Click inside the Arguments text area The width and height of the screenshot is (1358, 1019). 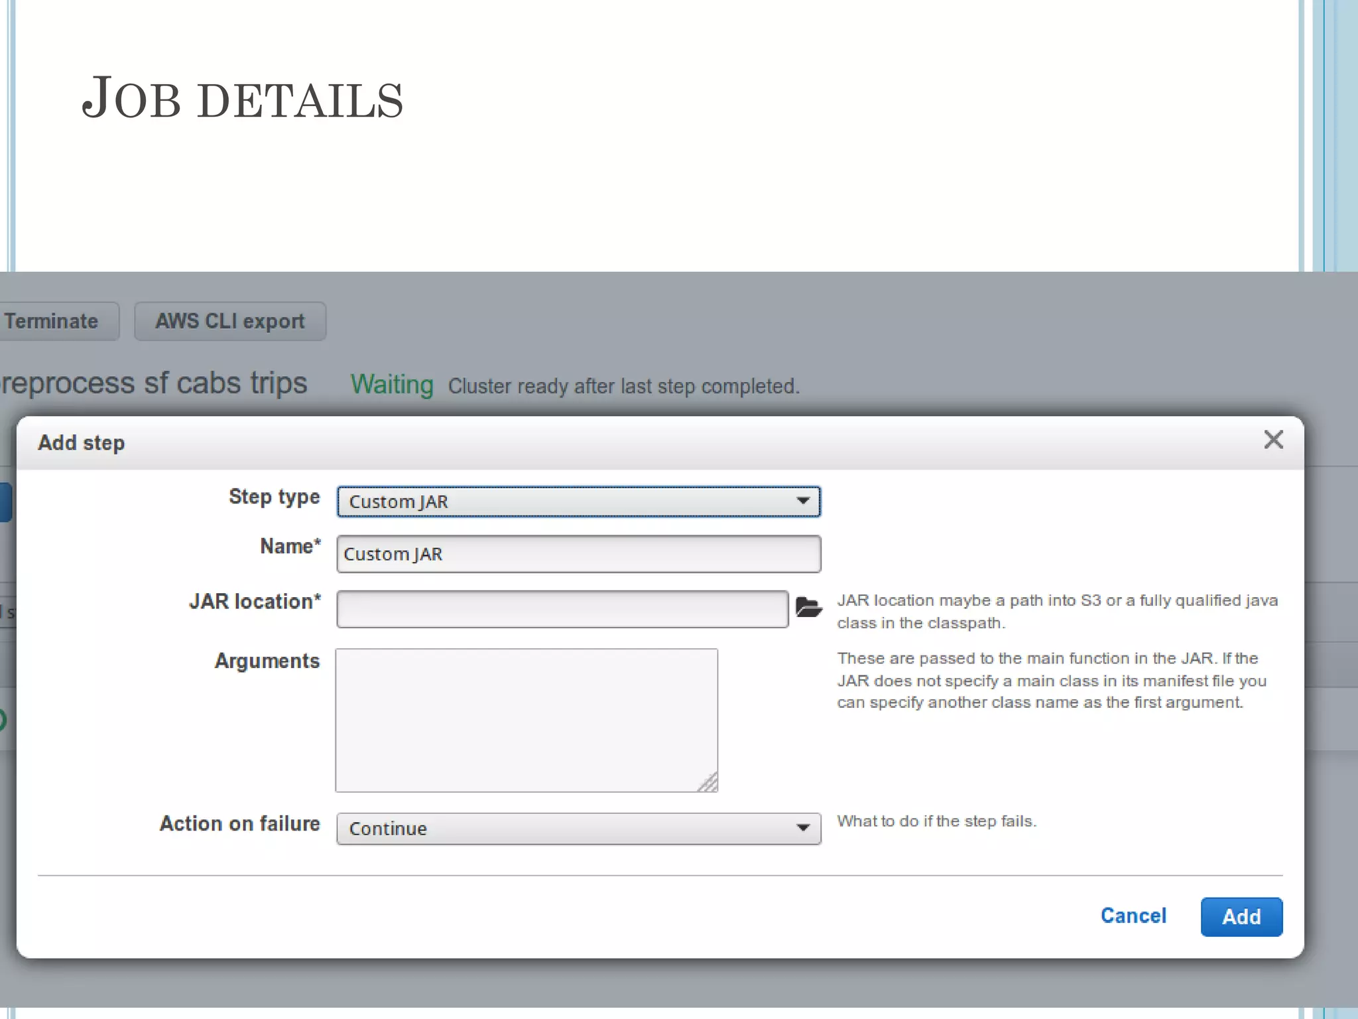(x=526, y=720)
